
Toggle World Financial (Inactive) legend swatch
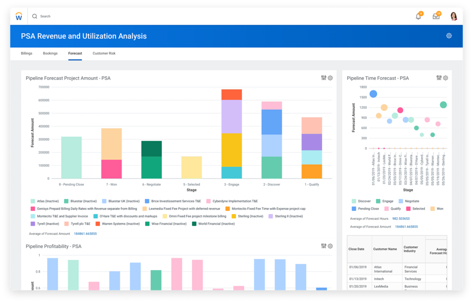click(x=194, y=224)
